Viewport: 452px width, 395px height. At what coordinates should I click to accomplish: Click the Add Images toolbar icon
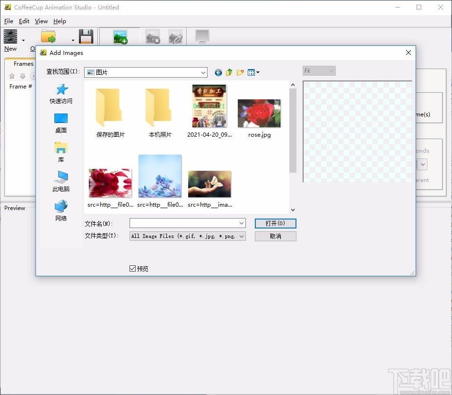click(x=120, y=36)
